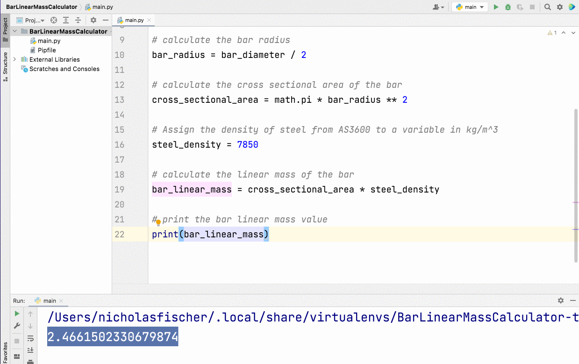Viewport: 579px width, 364px height.
Task: Select opened file with the target icon
Action: pos(53,20)
